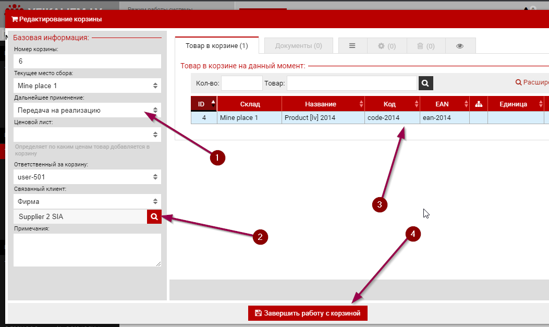This screenshot has width=549, height=327.
Task: Click the search icon next to Supplier 2 SIA
Action: pyautogui.click(x=154, y=216)
